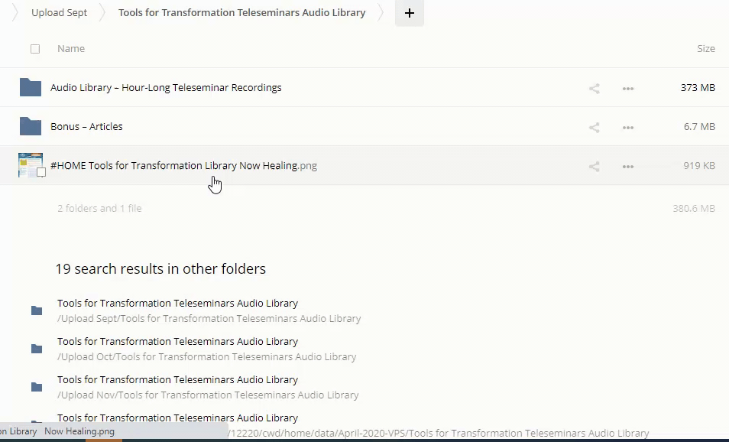Screen dimensions: 729x442
Task: Open the #HOME Tools for Transformation image thumbnail
Action: point(30,164)
